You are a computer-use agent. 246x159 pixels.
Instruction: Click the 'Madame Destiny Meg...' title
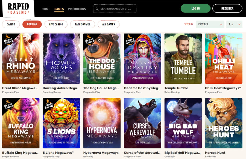click(x=142, y=88)
